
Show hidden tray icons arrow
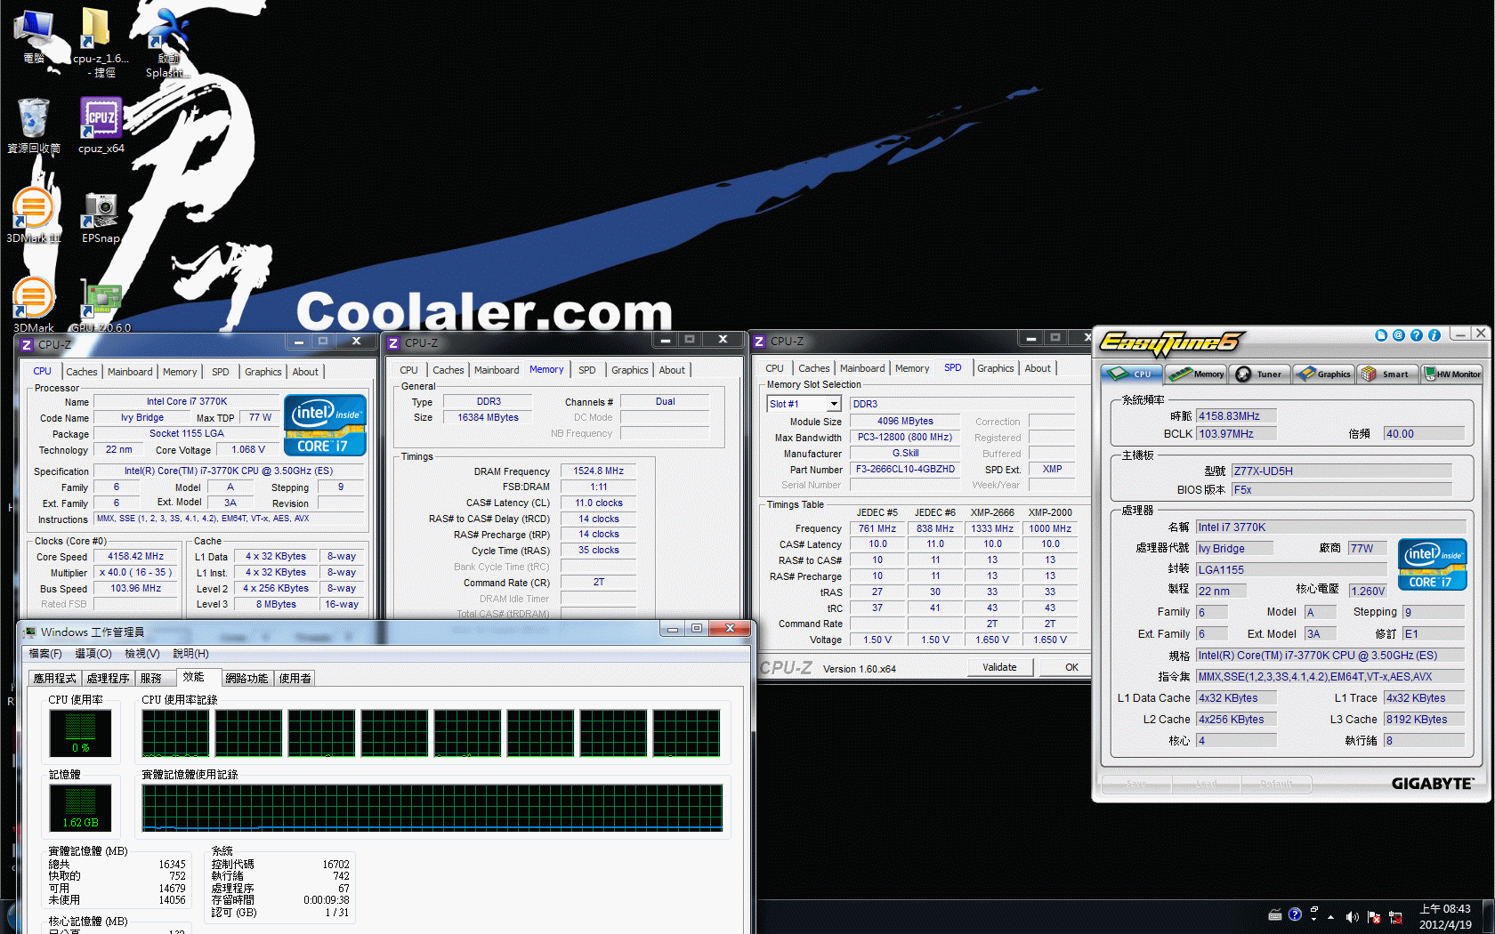[1330, 916]
